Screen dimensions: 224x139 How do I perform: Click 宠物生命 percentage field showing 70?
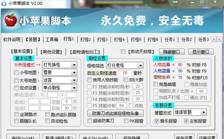pos(180,78)
